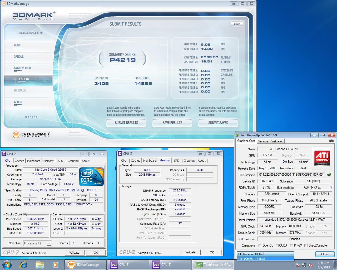This screenshot has width=337, height=270.
Task: Click the Core Speed value 4200.20 MHz
Action: tap(36, 219)
